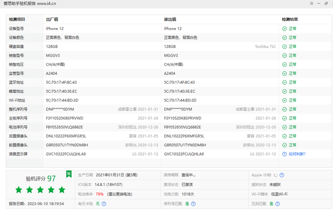Click the green check icon in 主板序列号 row

[x=285, y=118]
